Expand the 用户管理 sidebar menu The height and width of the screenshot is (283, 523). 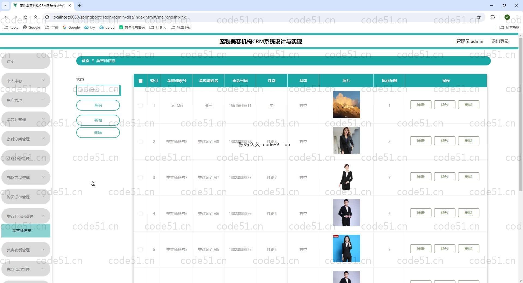point(26,100)
